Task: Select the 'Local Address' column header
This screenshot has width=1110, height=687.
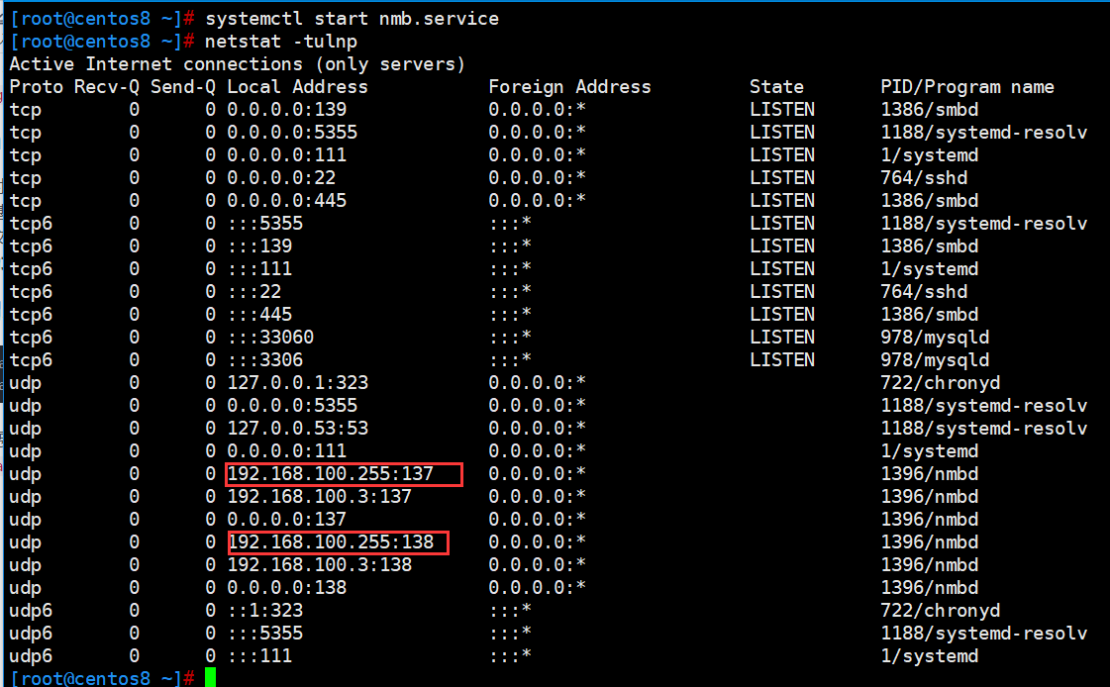Action: pyautogui.click(x=297, y=86)
